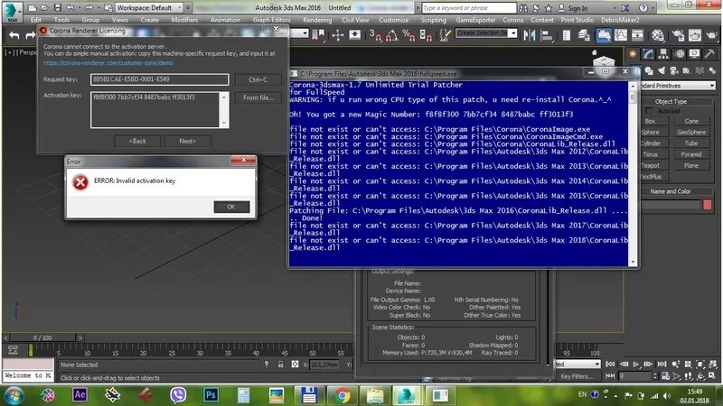Click the Play Animation button
723x406 pixels.
pyautogui.click(x=636, y=364)
